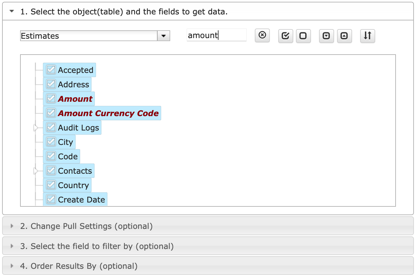
Task: Expand the Contacts tree node
Action: tap(36, 171)
